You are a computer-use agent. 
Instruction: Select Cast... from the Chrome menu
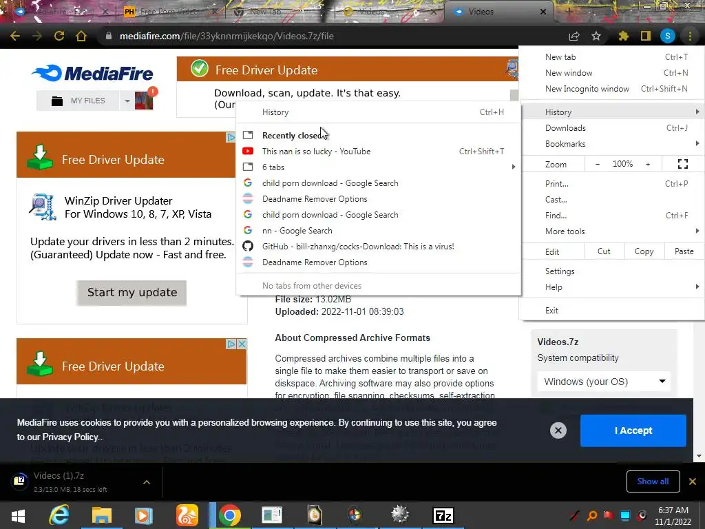(x=612, y=200)
